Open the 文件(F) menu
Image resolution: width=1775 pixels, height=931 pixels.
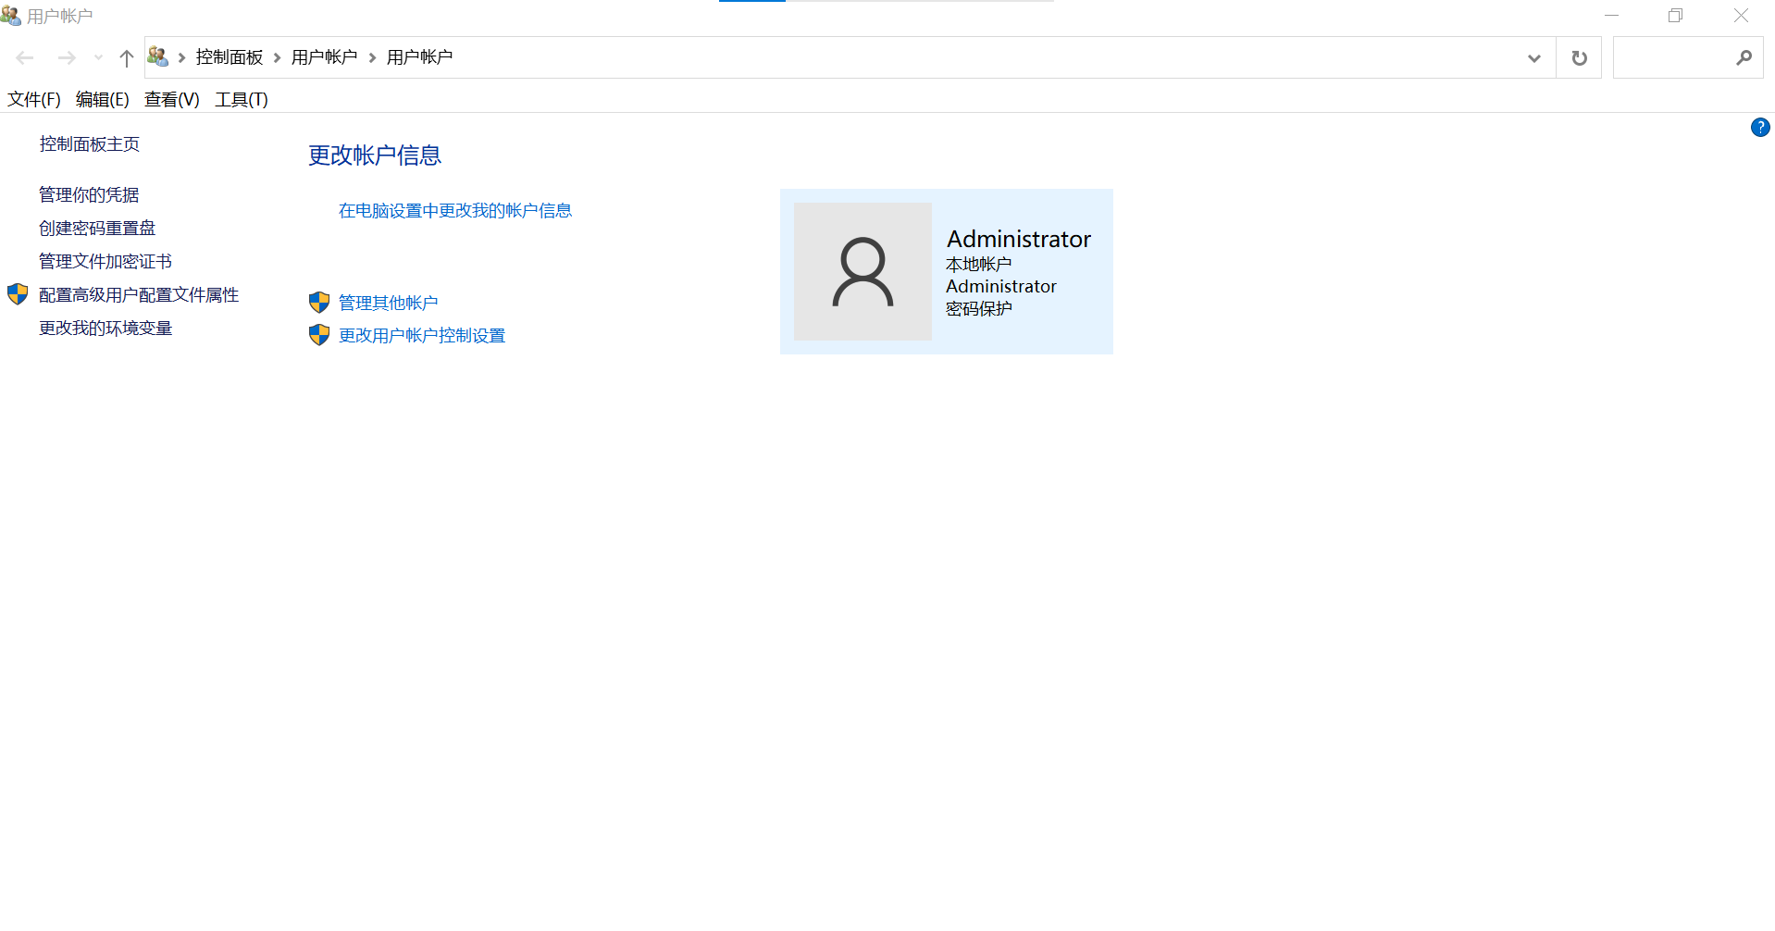34,99
